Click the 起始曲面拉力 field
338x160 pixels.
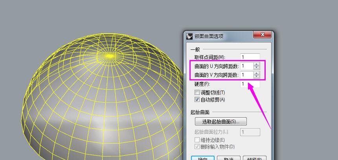[250, 132]
